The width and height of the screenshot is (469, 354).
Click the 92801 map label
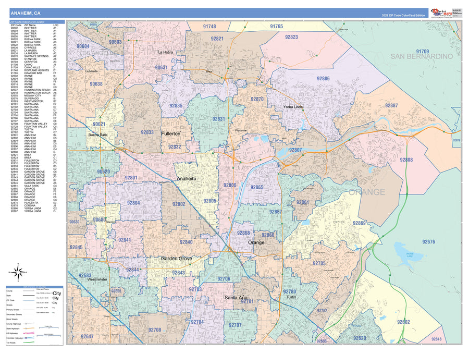[131, 178]
